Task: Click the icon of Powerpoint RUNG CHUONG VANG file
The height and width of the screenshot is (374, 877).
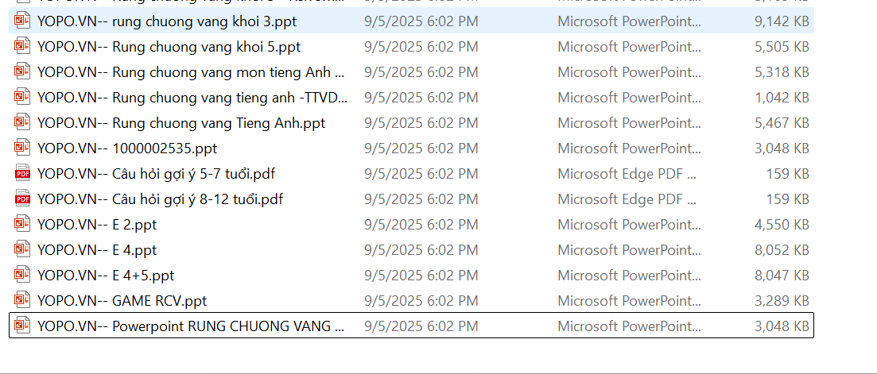Action: coord(22,326)
